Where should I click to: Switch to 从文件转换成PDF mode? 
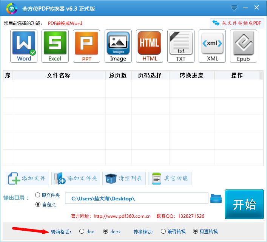pyautogui.click(x=237, y=23)
